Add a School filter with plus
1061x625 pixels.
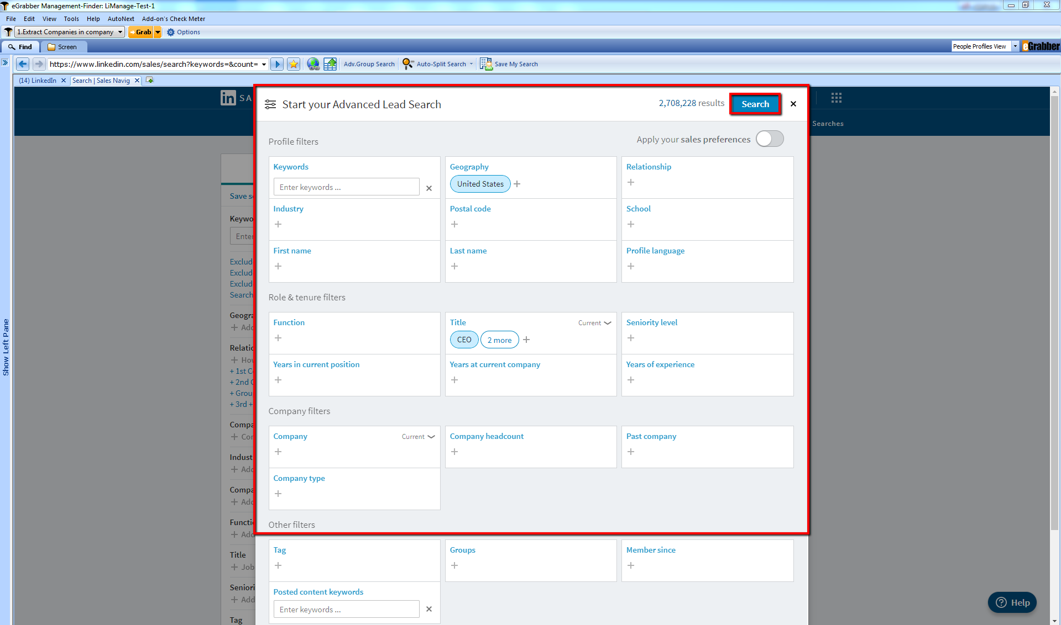pyautogui.click(x=631, y=224)
